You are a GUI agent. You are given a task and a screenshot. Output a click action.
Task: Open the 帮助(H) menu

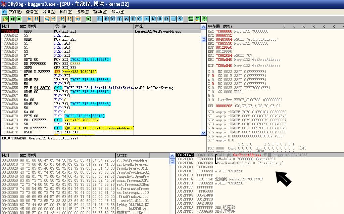pyautogui.click(x=118, y=12)
